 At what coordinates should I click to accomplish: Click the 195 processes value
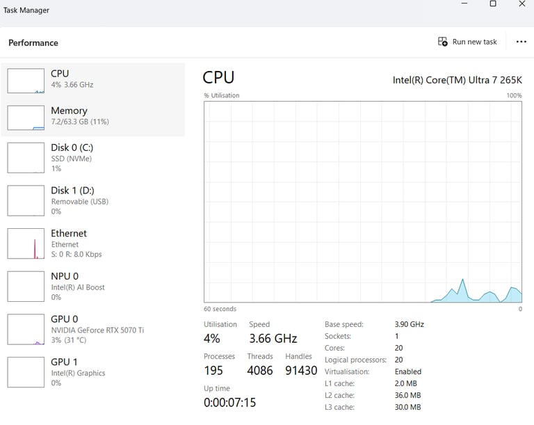pos(213,371)
